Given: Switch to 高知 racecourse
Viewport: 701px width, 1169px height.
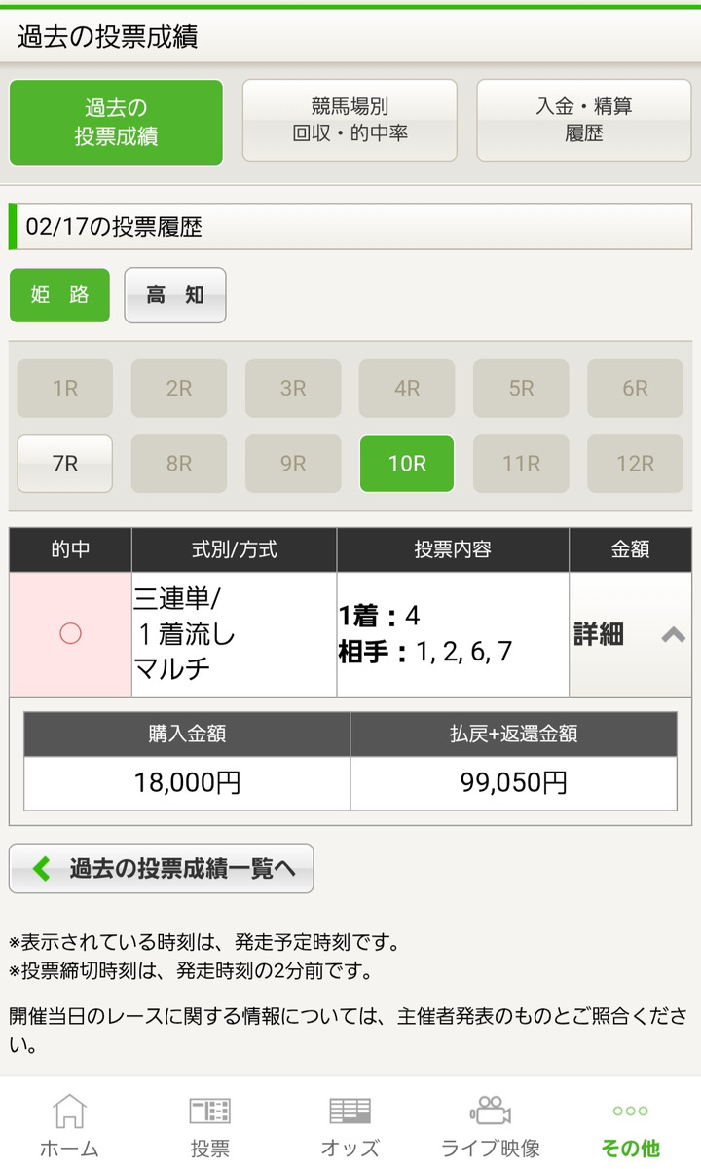Looking at the screenshot, I should click(x=175, y=295).
